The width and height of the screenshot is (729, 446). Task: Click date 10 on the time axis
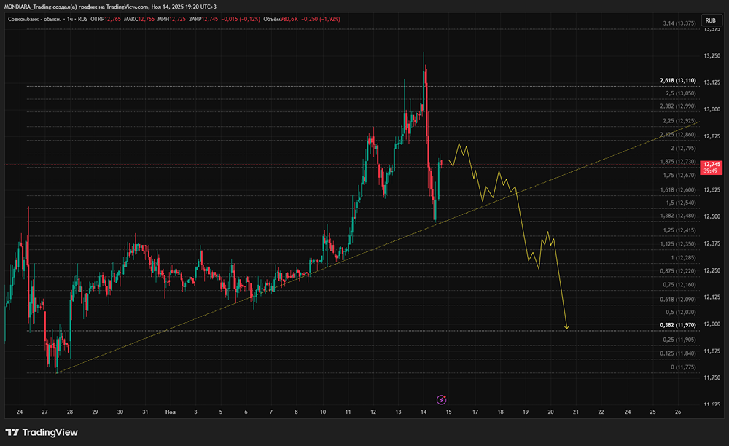click(x=323, y=412)
